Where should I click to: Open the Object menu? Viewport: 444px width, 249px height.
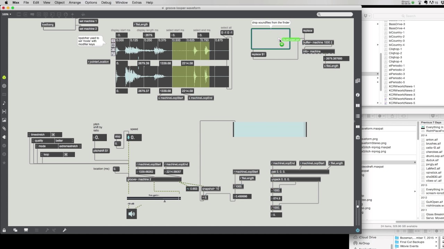coord(60,2)
